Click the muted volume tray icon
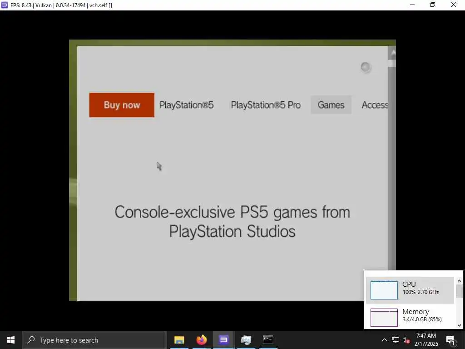Image resolution: width=465 pixels, height=349 pixels. click(x=406, y=340)
